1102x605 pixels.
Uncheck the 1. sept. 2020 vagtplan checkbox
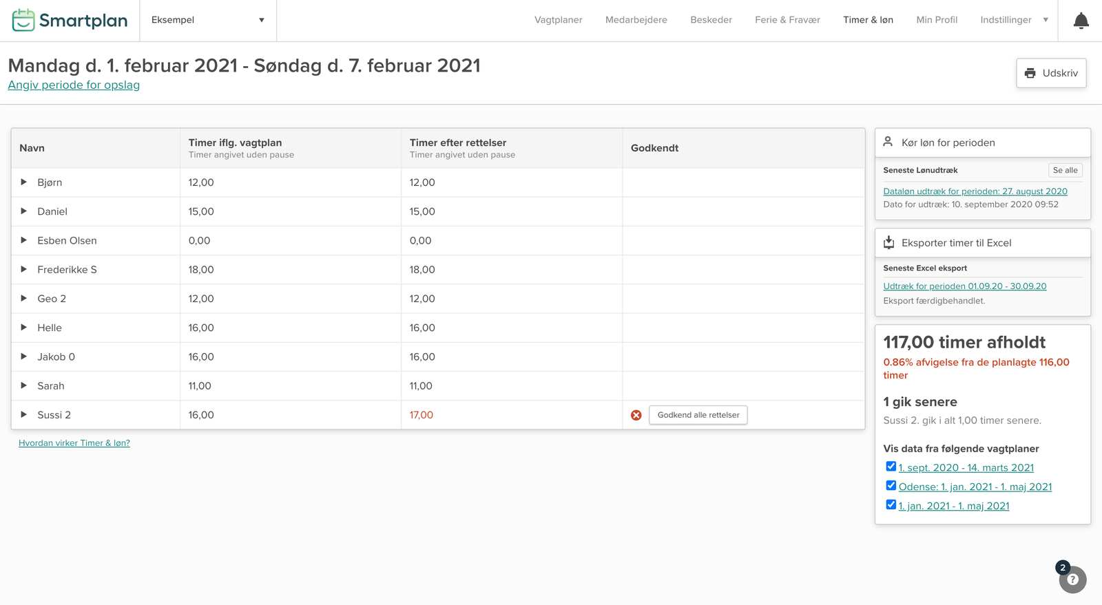(x=891, y=467)
